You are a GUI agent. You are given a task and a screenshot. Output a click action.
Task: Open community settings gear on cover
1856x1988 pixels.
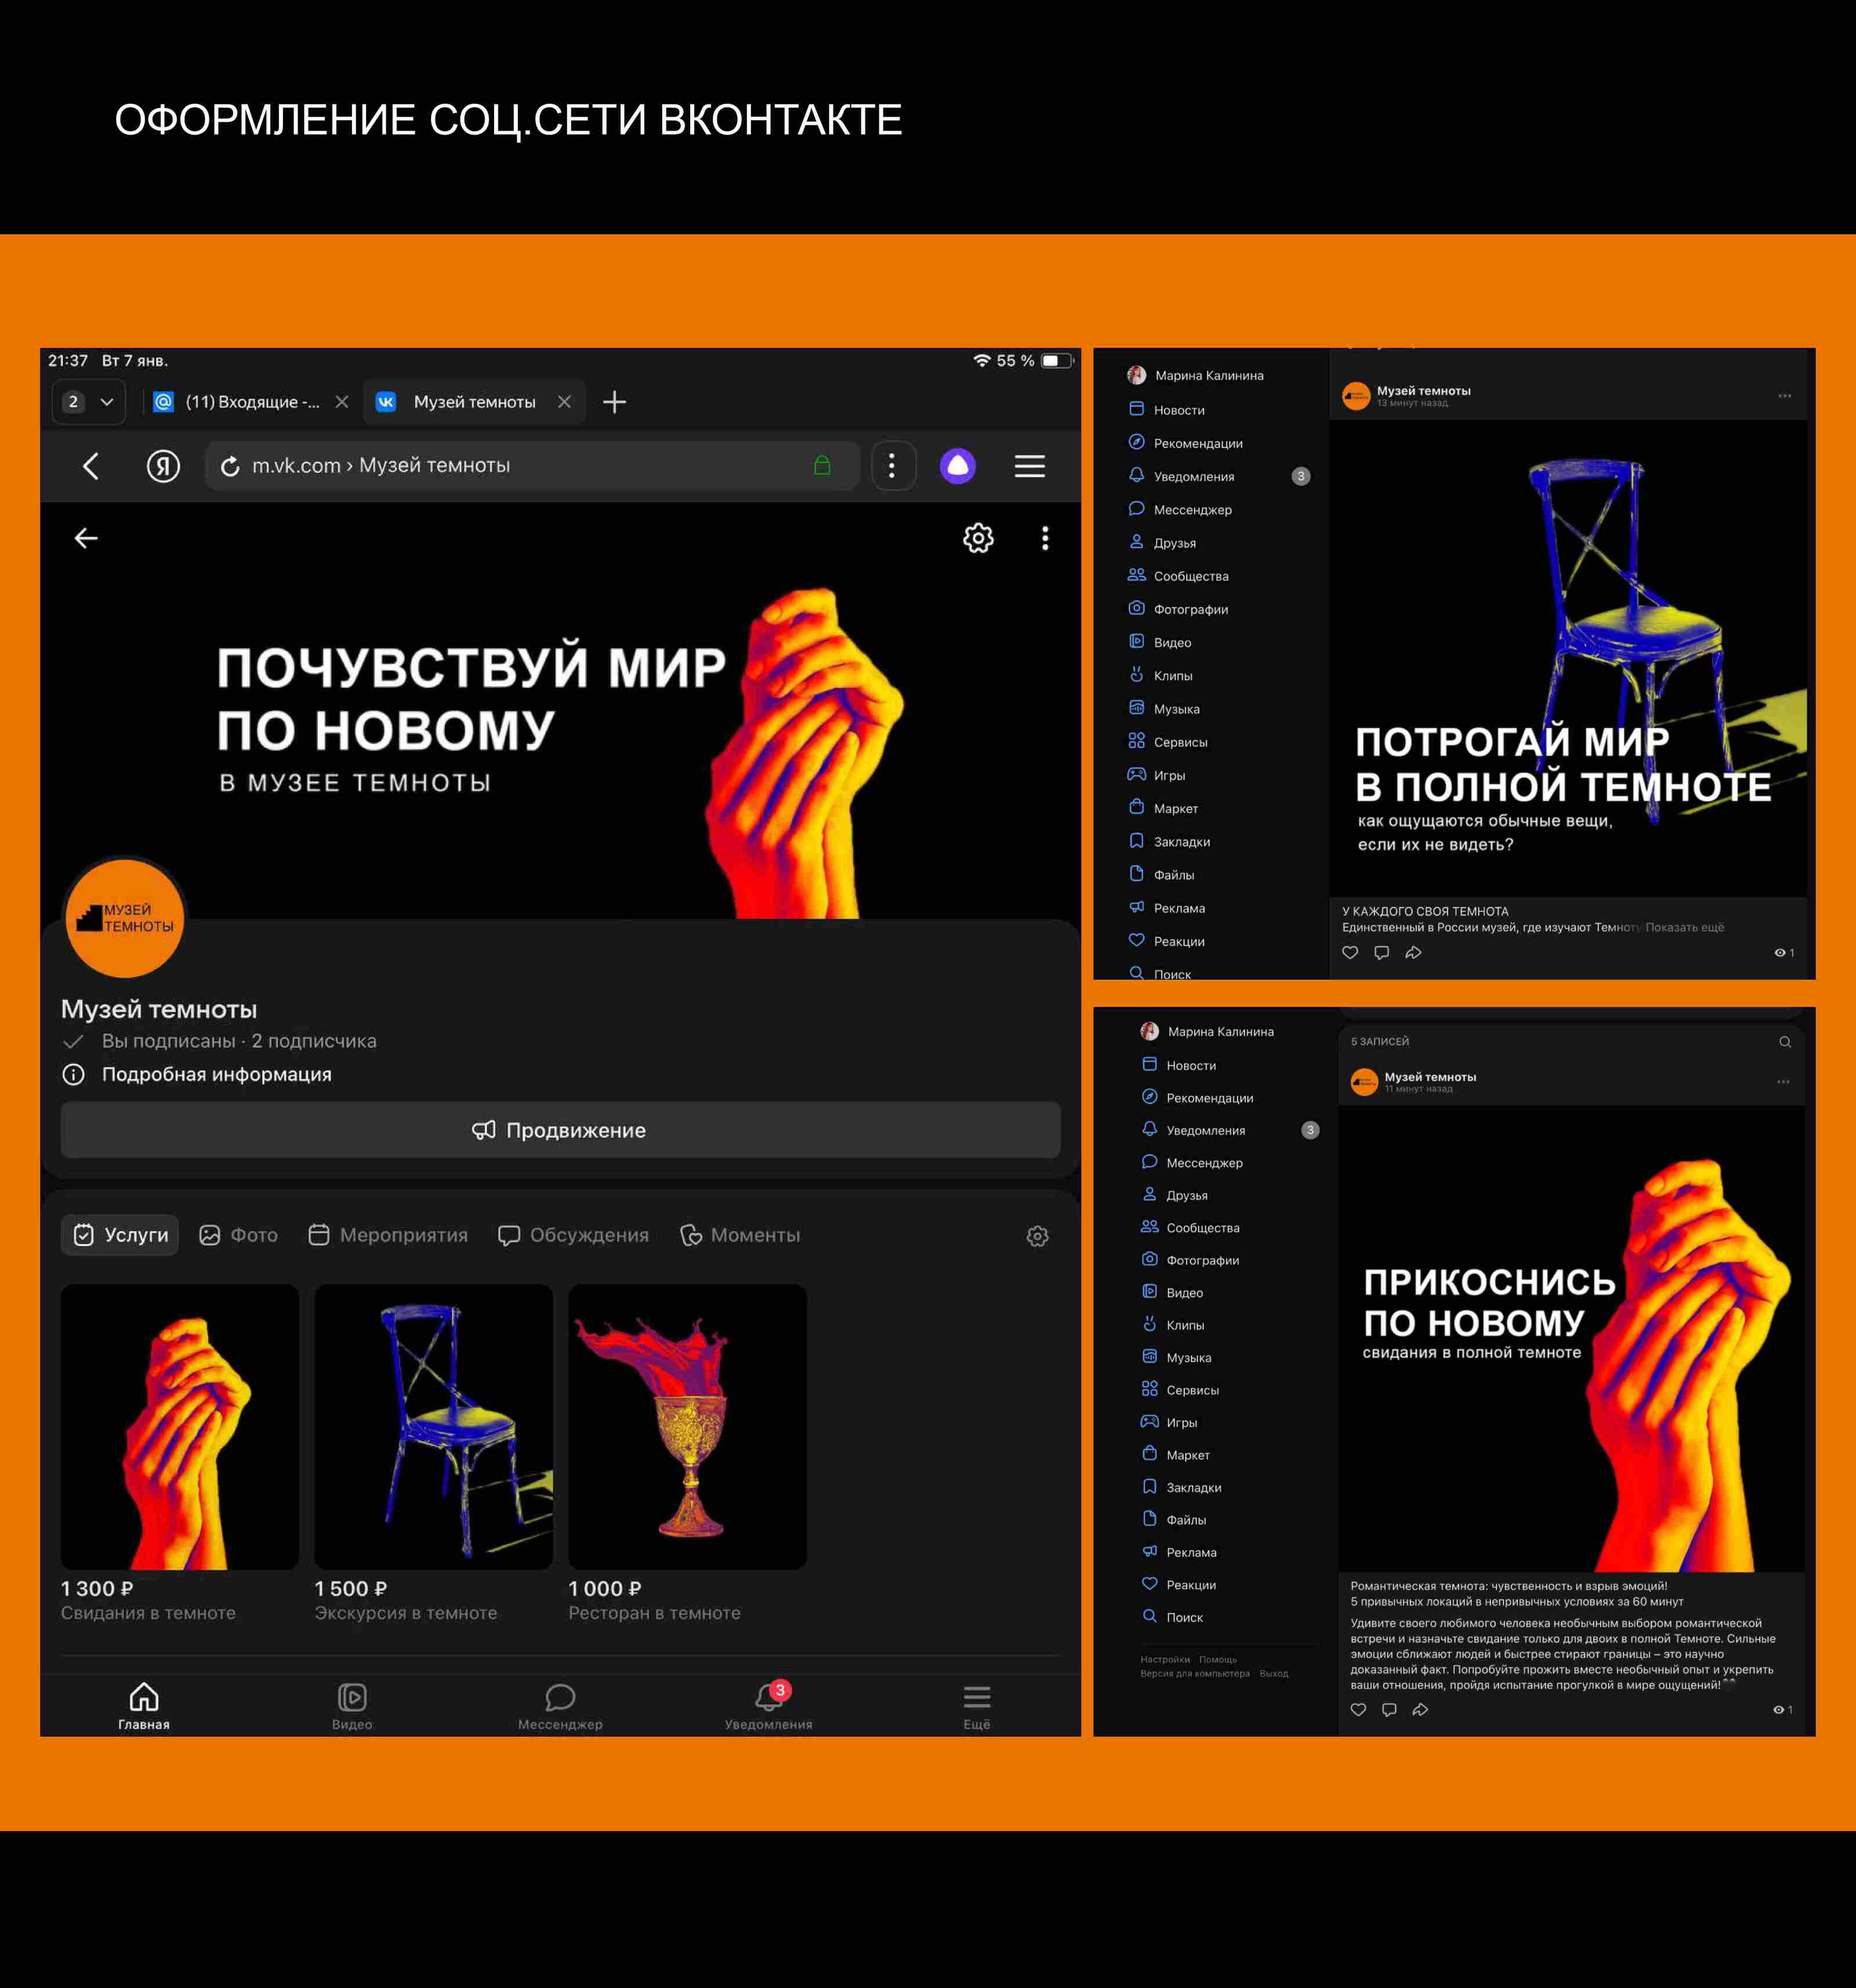coord(978,538)
